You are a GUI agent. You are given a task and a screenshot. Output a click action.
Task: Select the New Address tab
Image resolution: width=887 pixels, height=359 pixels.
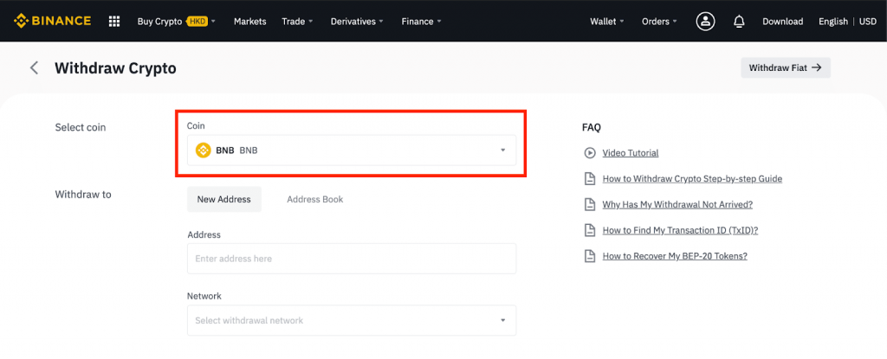[x=224, y=199]
